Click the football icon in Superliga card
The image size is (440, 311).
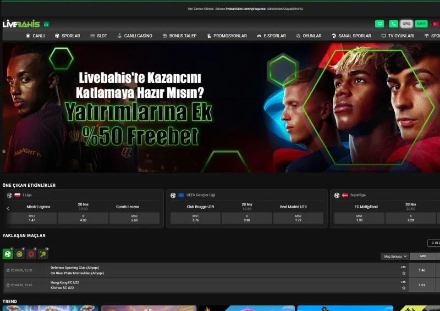[337, 195]
